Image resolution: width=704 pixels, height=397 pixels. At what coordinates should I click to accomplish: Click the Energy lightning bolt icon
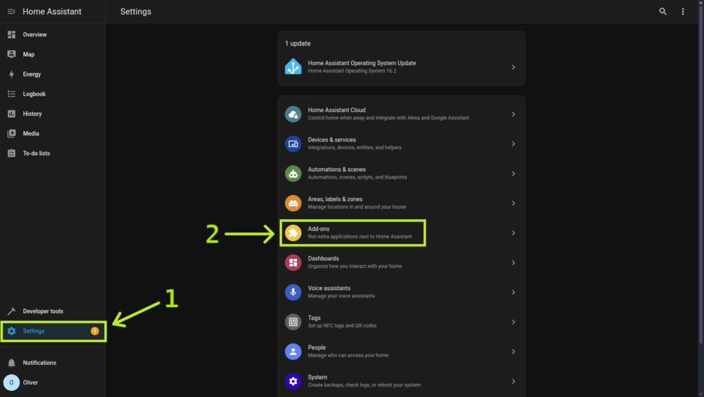11,74
